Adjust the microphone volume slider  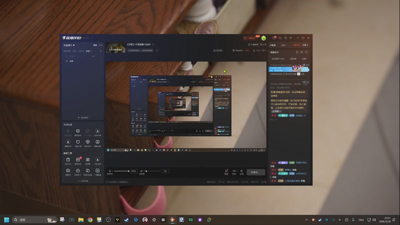point(121,171)
